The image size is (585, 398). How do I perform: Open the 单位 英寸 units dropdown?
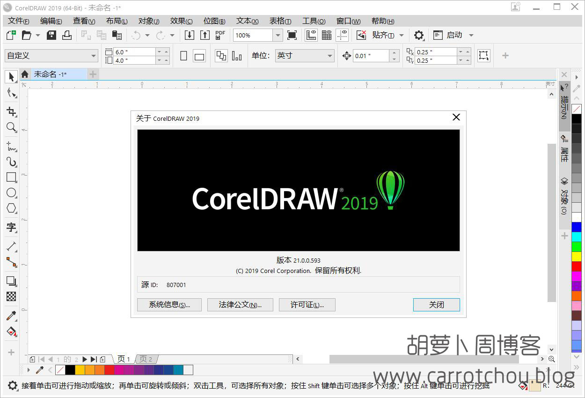(305, 56)
